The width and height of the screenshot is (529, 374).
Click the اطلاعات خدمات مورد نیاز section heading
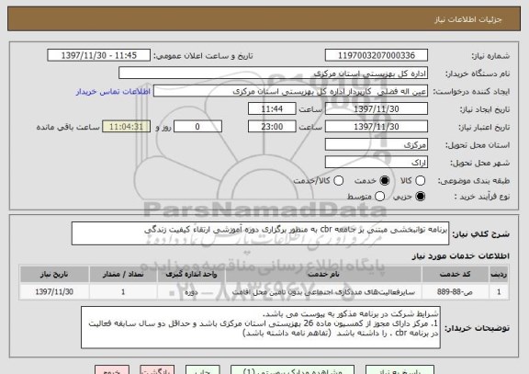click(x=461, y=256)
